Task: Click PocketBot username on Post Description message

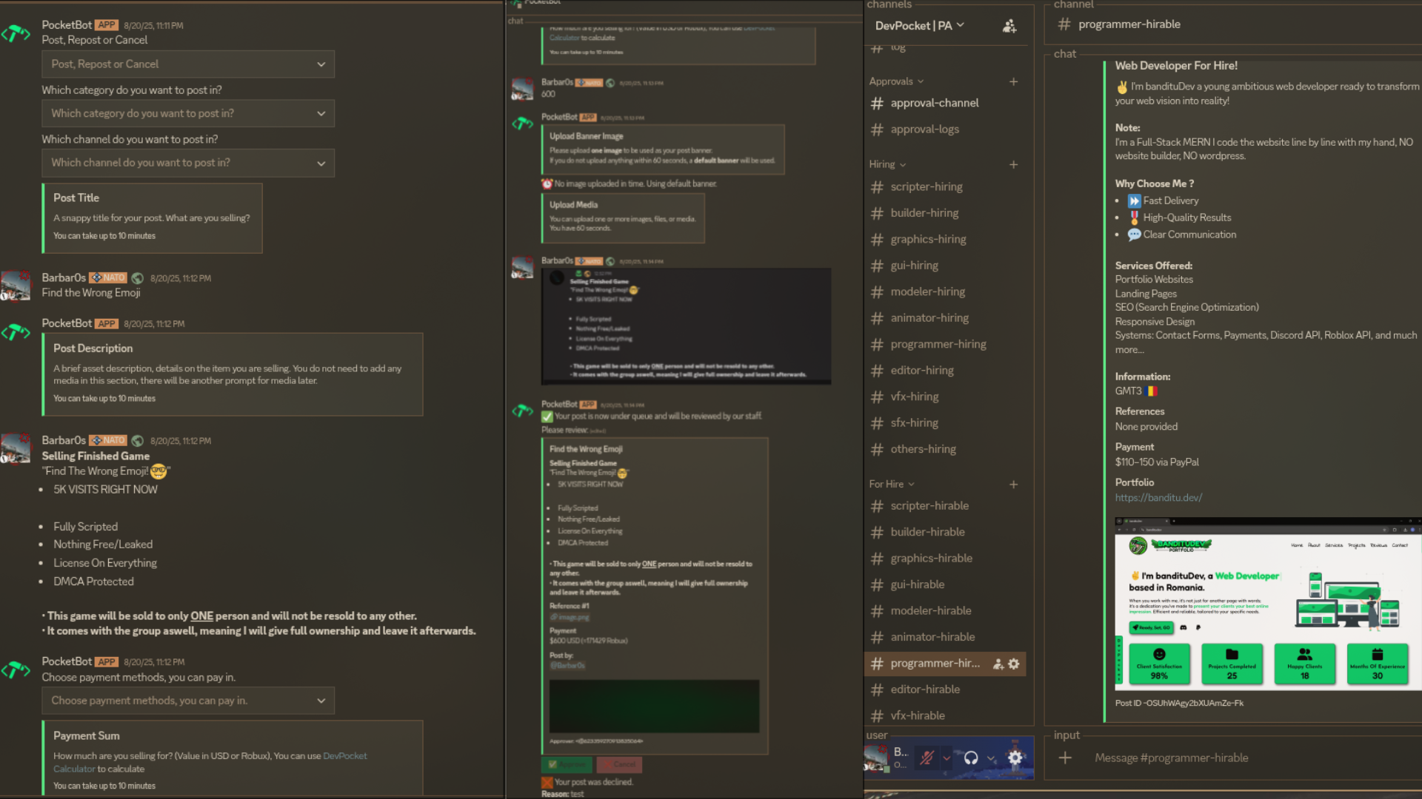Action: 67,324
